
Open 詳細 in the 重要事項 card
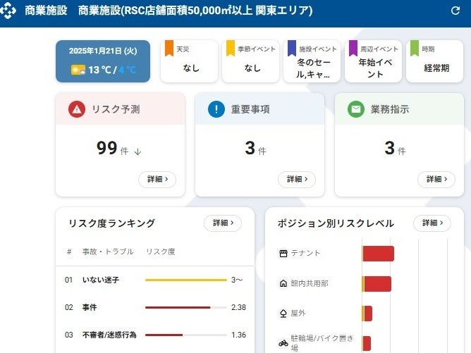click(x=297, y=180)
